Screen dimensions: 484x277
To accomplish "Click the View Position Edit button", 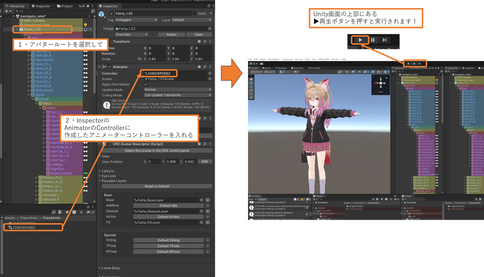I will (x=205, y=162).
